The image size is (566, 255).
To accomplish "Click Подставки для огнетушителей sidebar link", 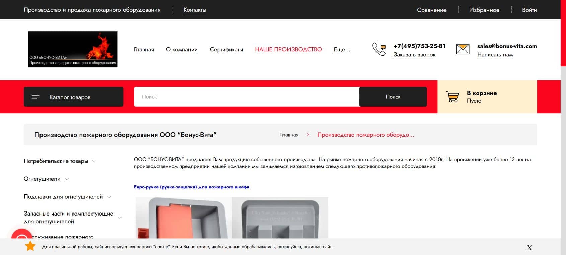I will click(x=63, y=197).
